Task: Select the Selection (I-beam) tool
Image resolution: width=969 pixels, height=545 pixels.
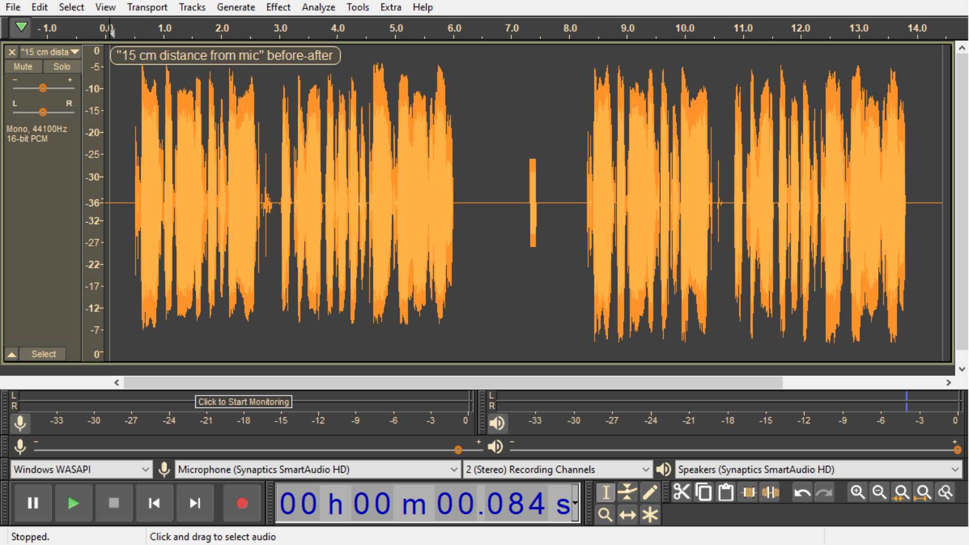Action: (605, 492)
